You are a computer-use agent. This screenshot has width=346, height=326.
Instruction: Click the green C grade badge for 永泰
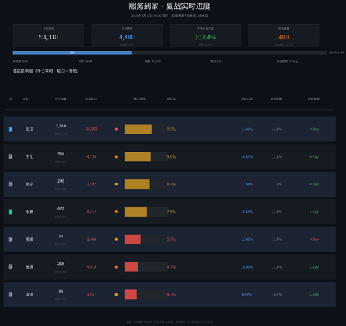point(10,212)
